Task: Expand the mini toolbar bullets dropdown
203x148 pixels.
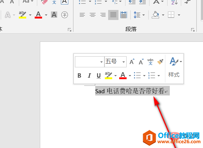Action: [144, 76]
